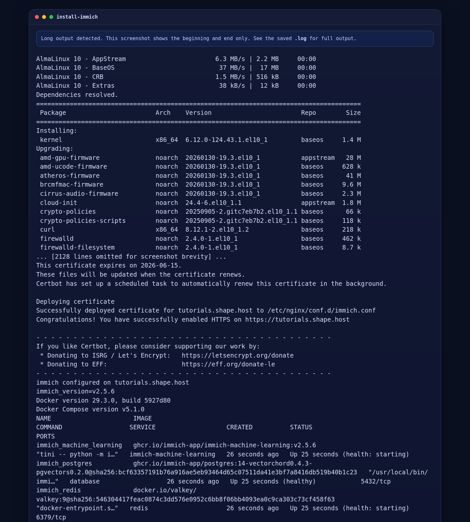Select the immich_machine_learning container name
The width and height of the screenshot is (470, 522).
79,445
